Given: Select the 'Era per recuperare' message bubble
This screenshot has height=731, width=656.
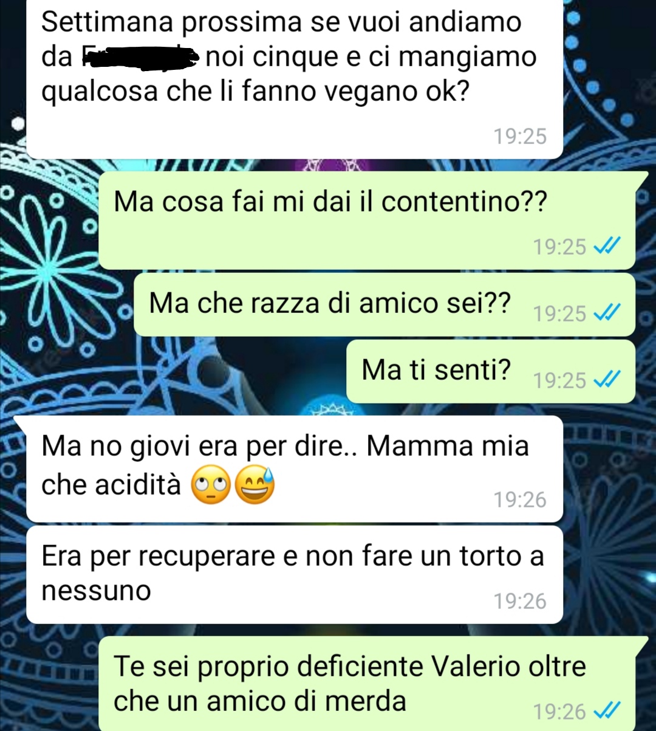Looking at the screenshot, I should pos(295,575).
